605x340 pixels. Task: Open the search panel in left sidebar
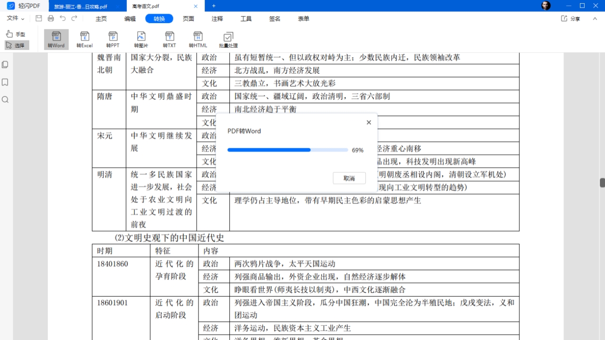[x=5, y=100]
